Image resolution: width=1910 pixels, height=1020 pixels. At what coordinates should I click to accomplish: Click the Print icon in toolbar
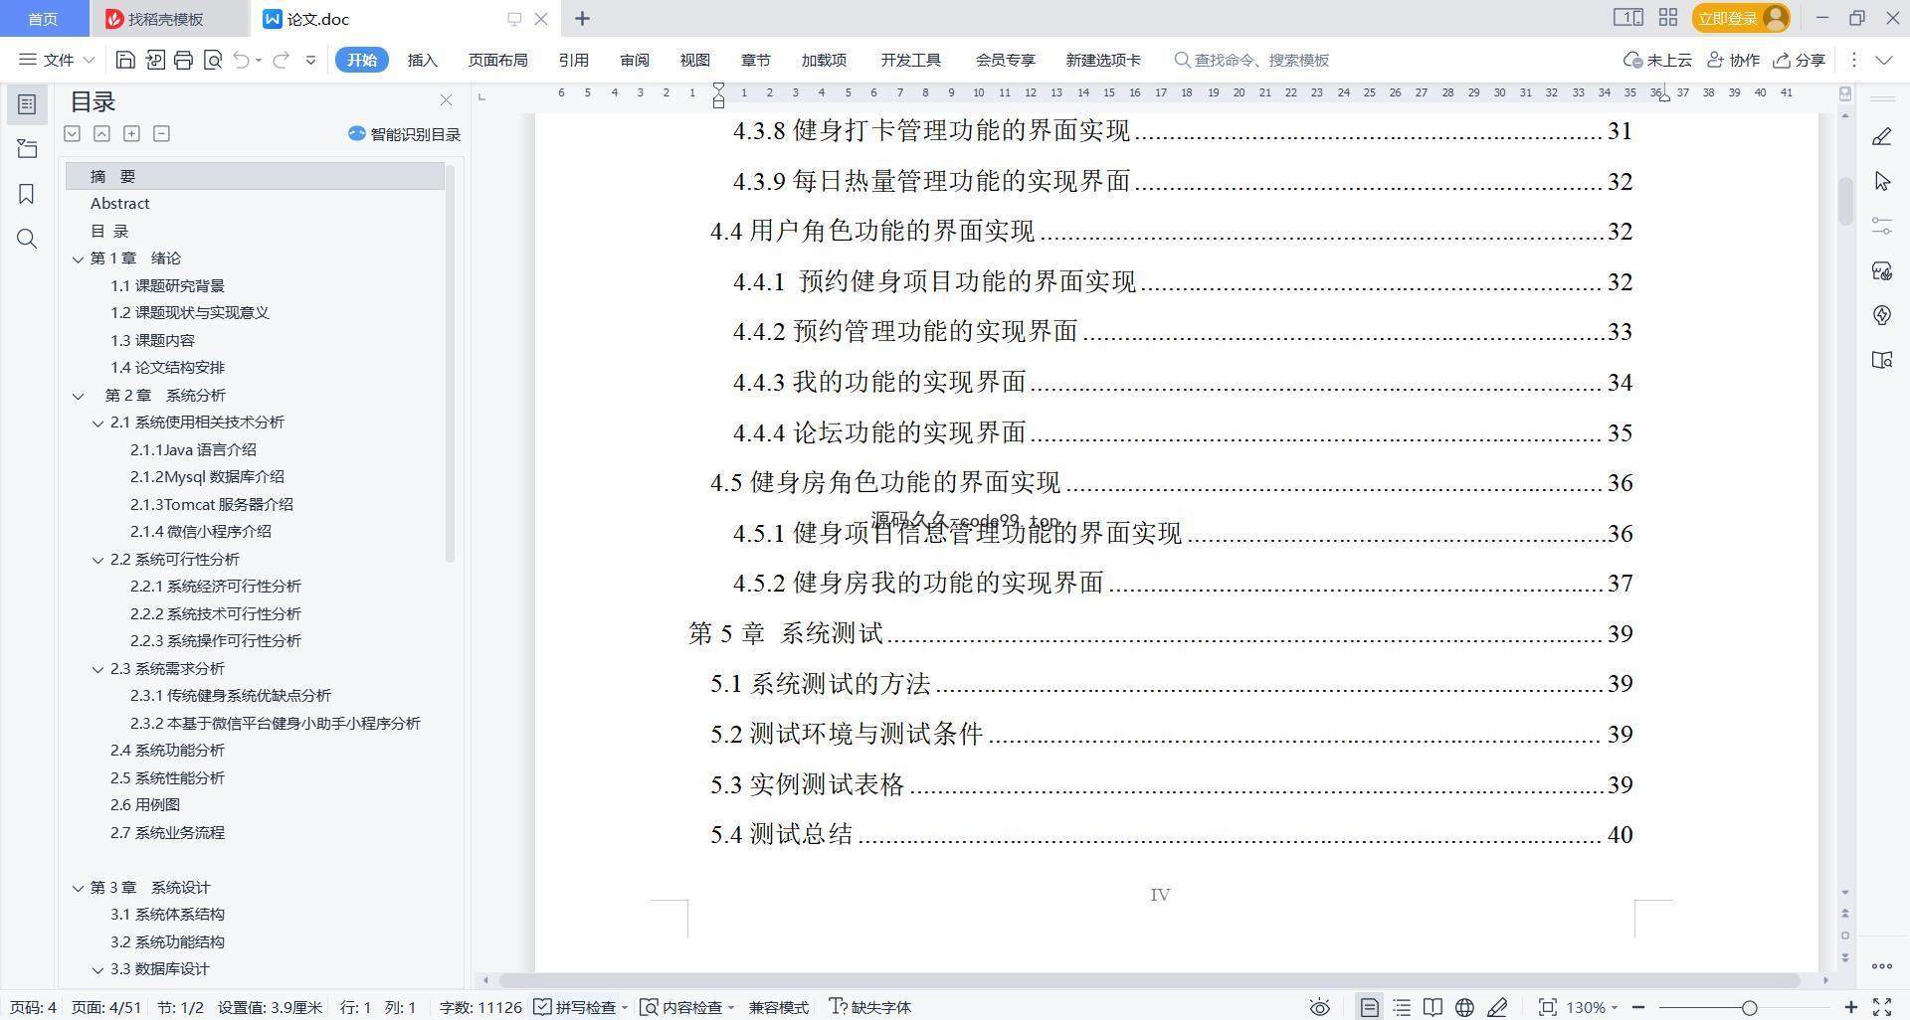coord(183,60)
